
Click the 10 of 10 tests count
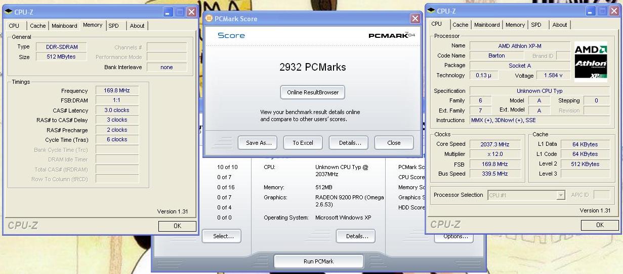227,167
